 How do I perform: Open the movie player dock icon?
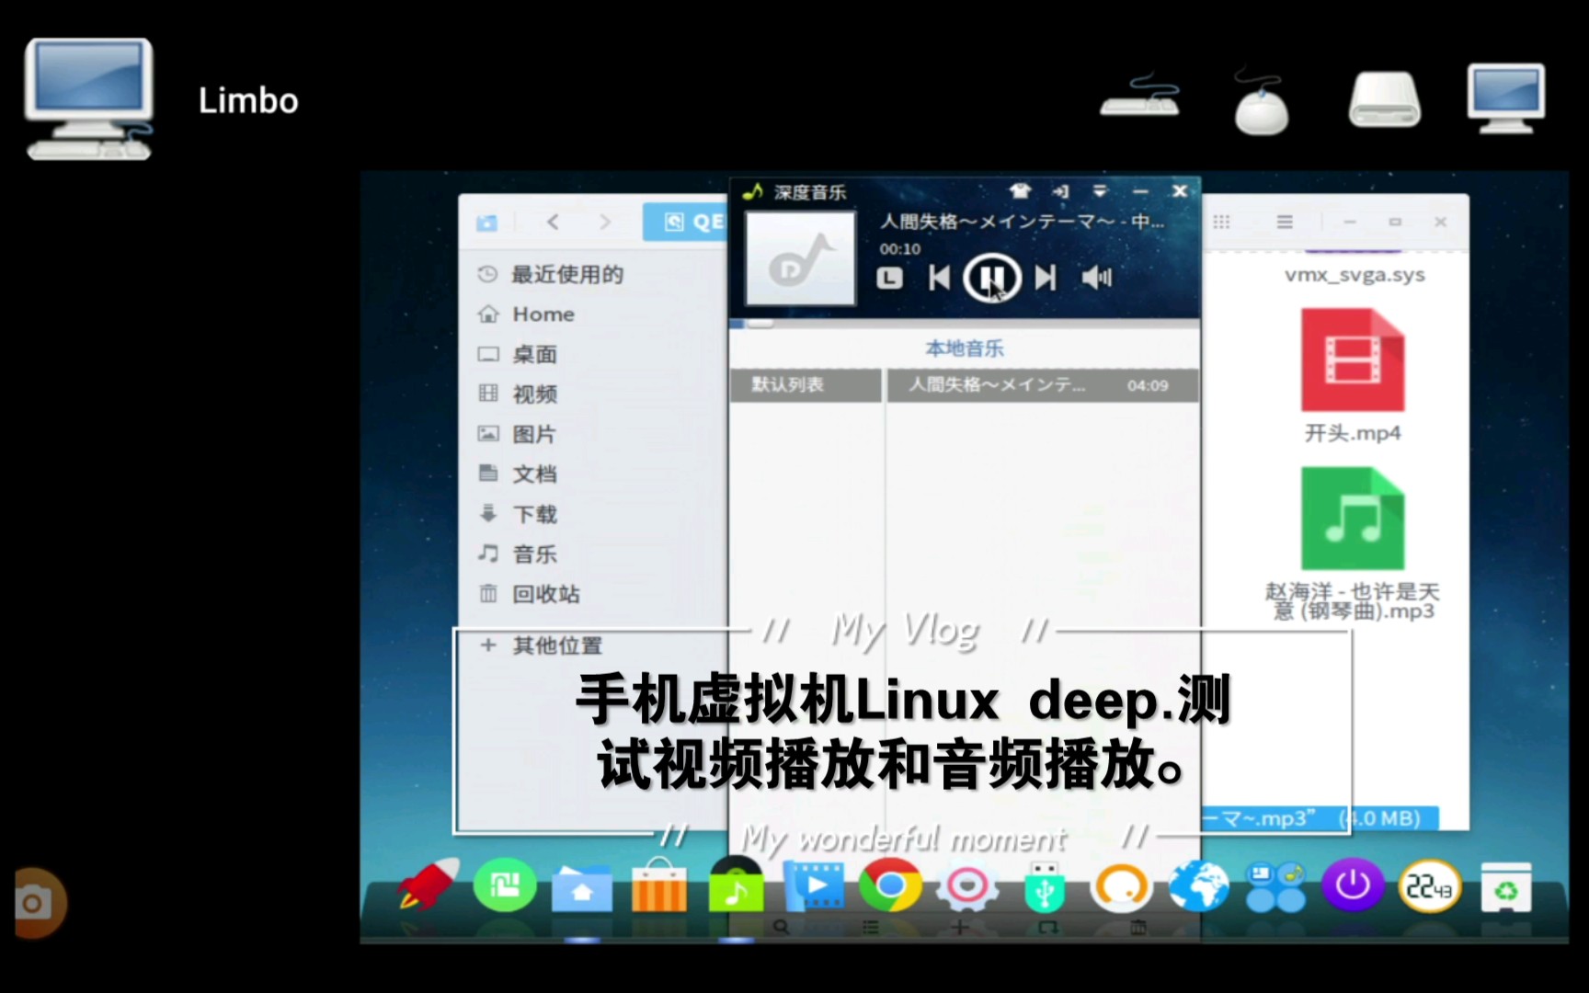coord(815,885)
